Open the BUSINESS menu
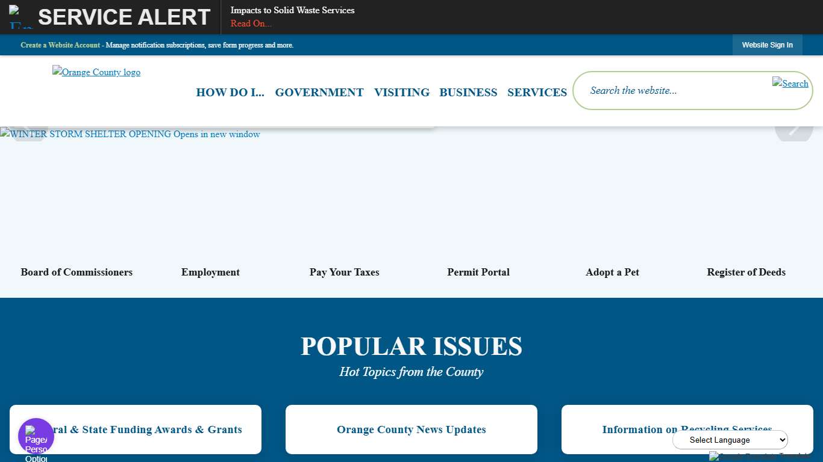Image resolution: width=823 pixels, height=462 pixels. pyautogui.click(x=468, y=92)
